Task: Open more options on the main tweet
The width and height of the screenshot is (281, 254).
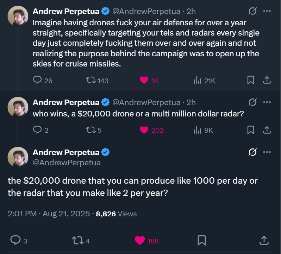Action: point(267,152)
